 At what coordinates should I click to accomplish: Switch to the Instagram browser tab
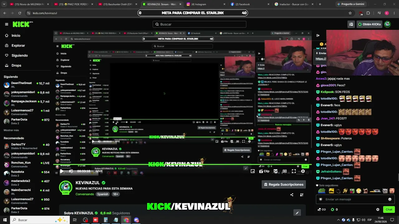tap(206, 4)
